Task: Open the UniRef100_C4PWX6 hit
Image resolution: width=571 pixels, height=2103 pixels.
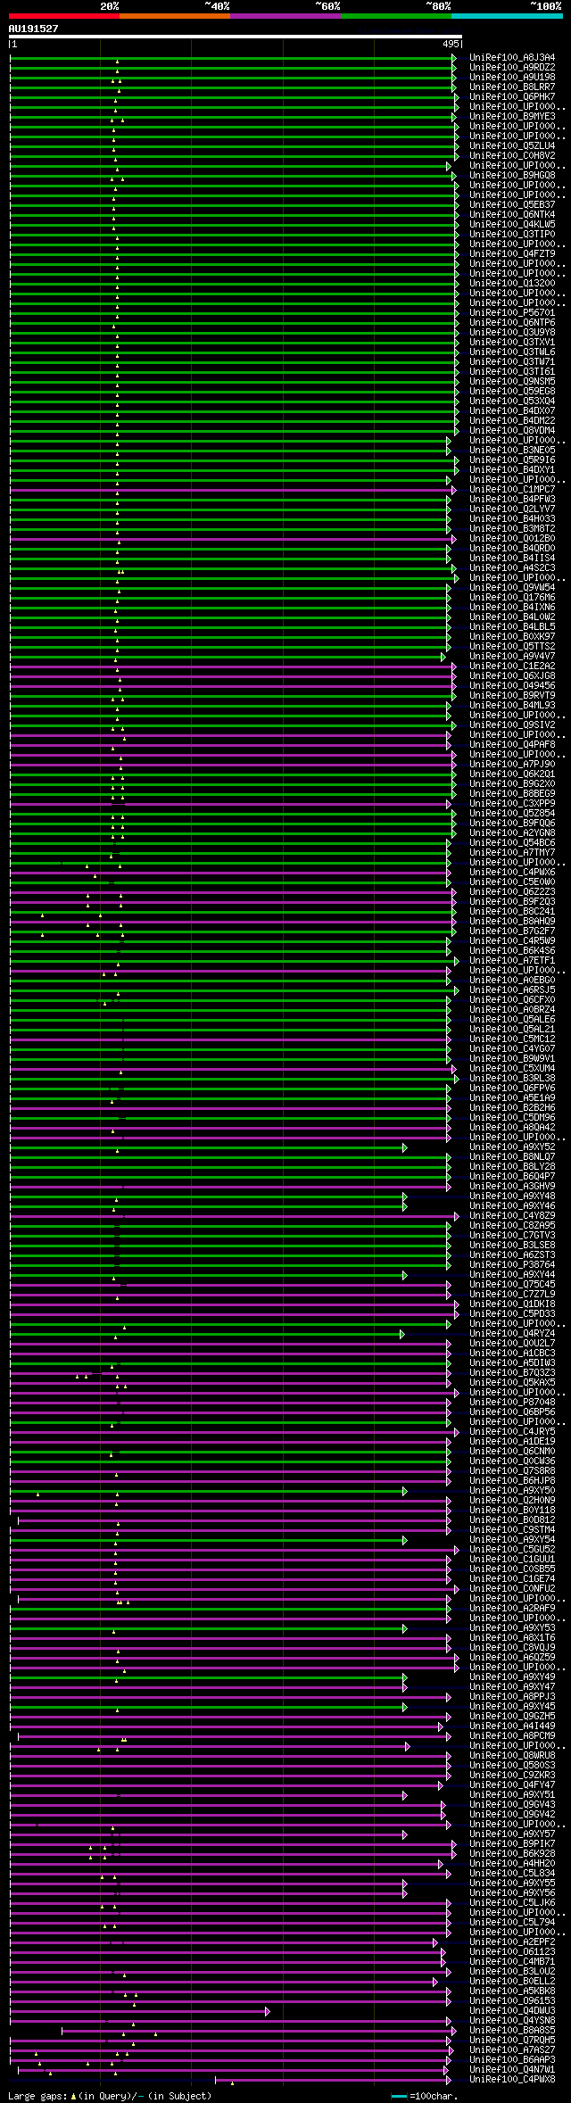Action: (512, 872)
